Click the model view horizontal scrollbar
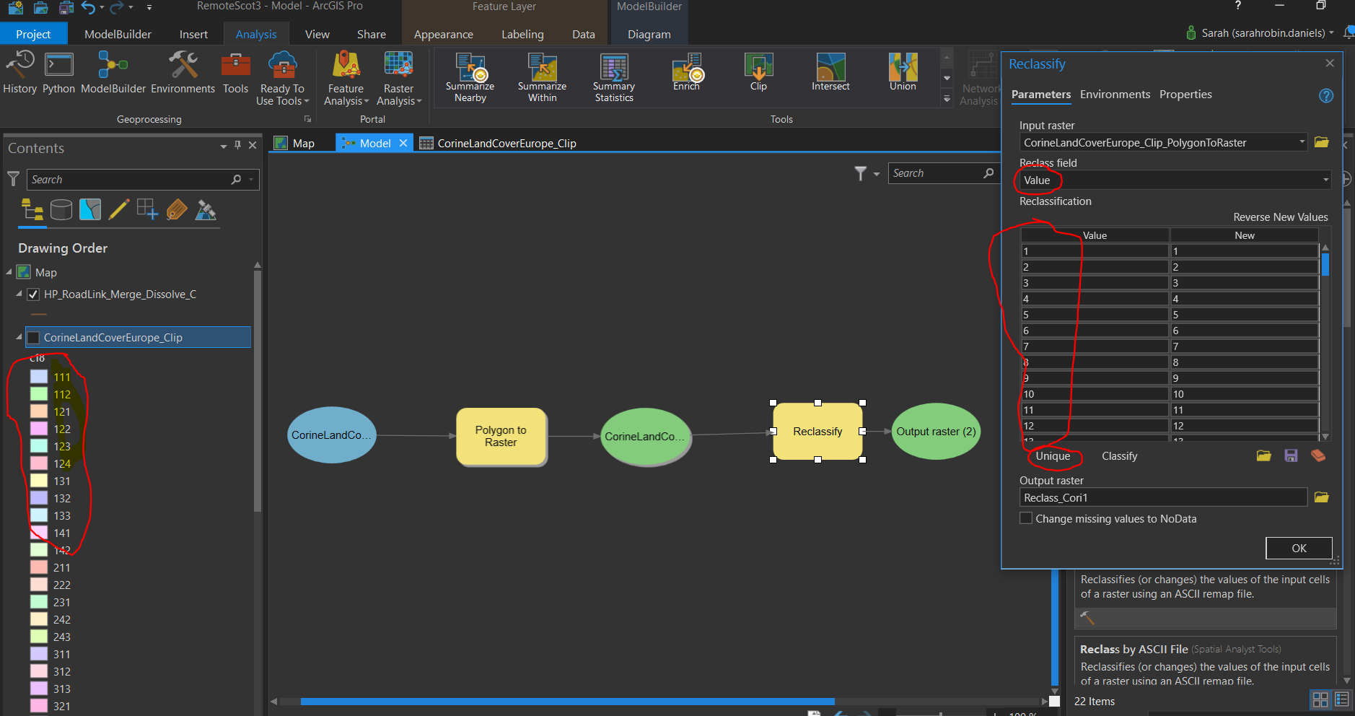This screenshot has width=1355, height=716. pyautogui.click(x=567, y=701)
